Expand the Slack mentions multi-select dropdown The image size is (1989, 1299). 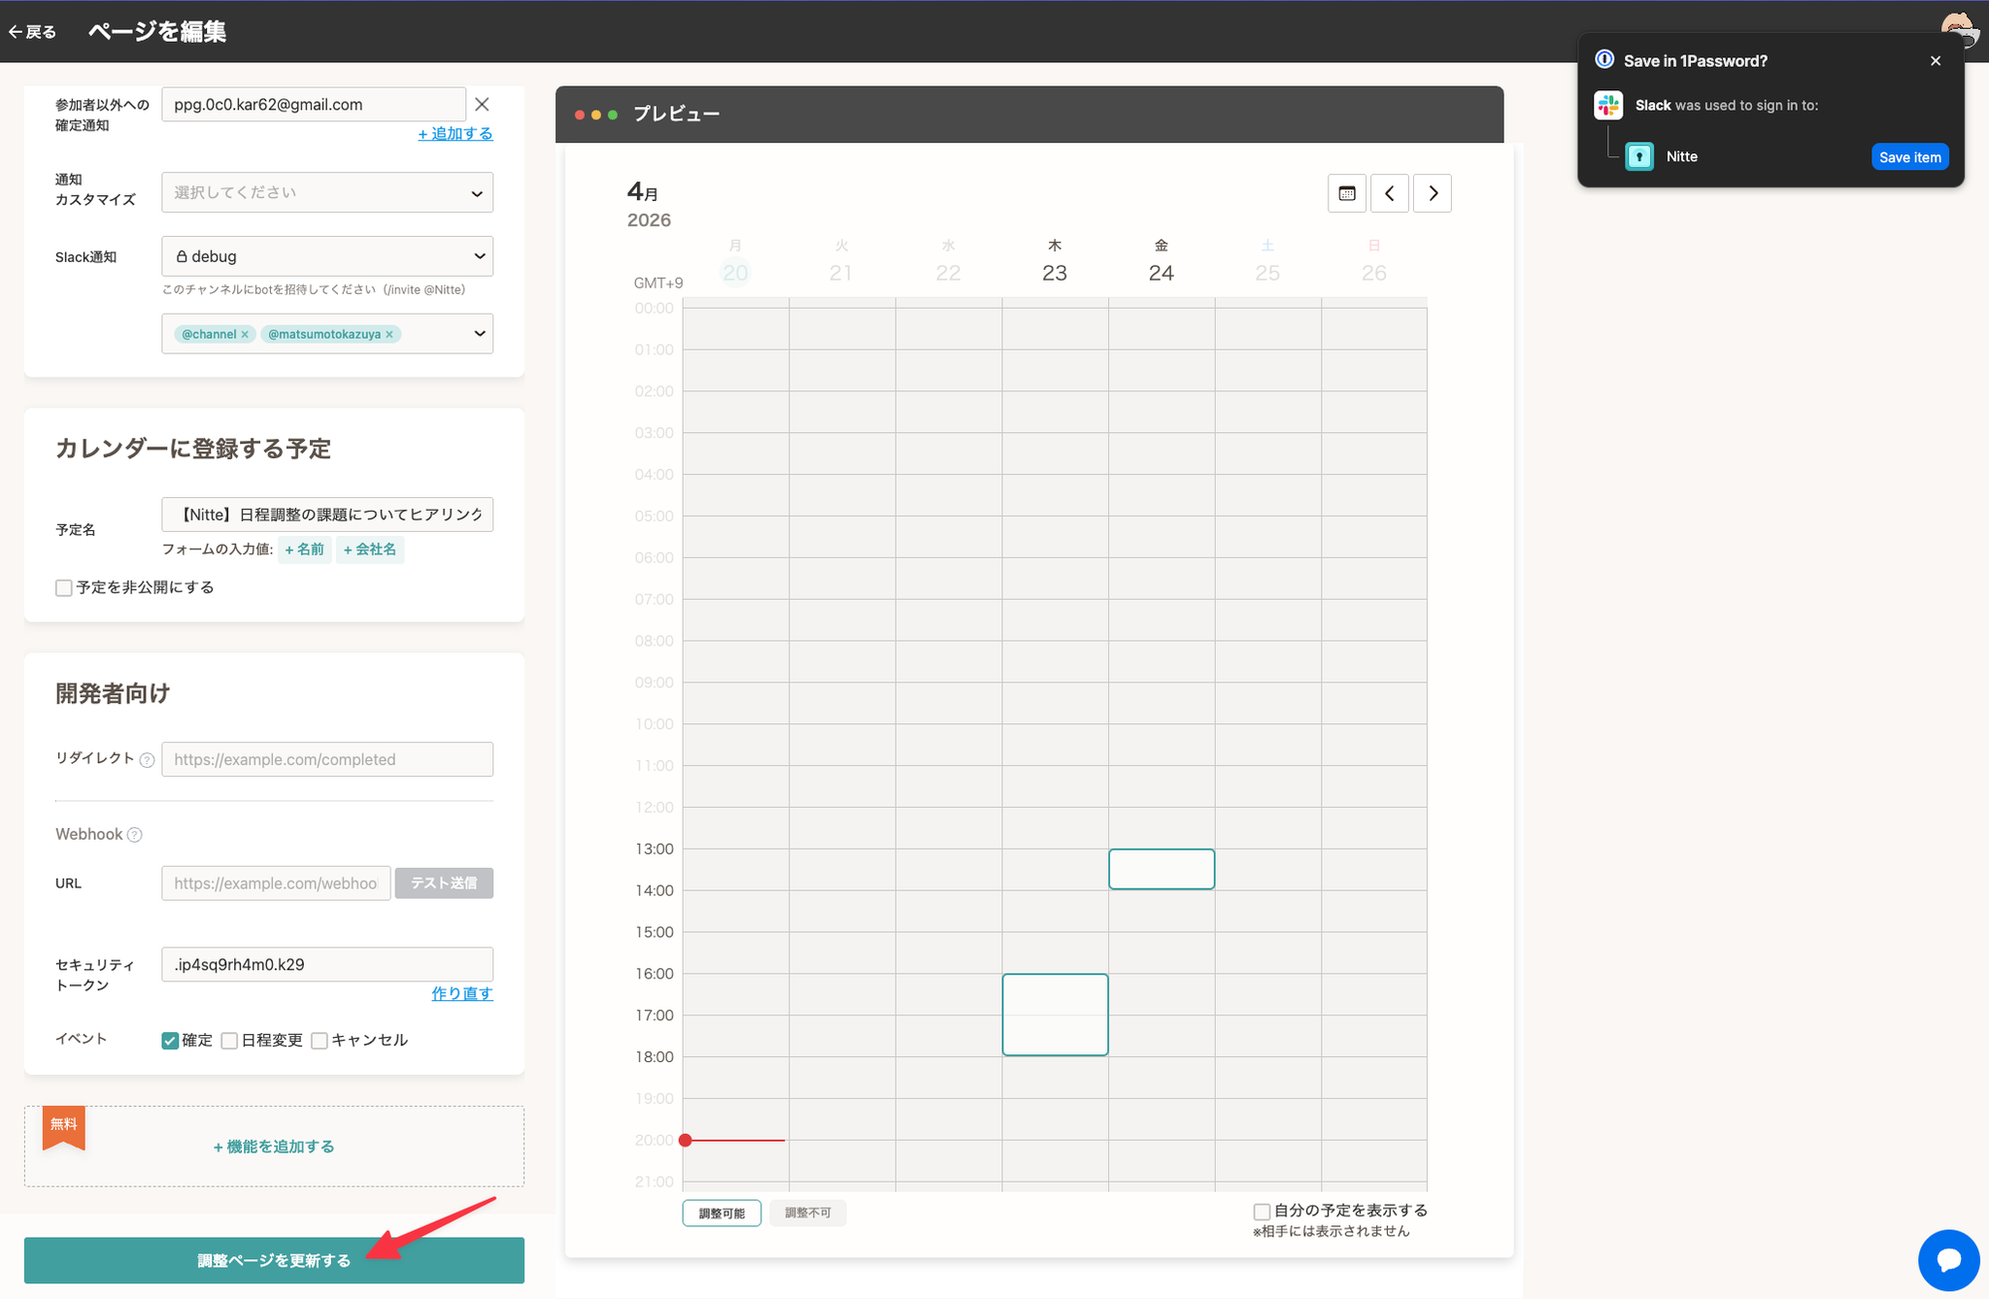pos(479,334)
